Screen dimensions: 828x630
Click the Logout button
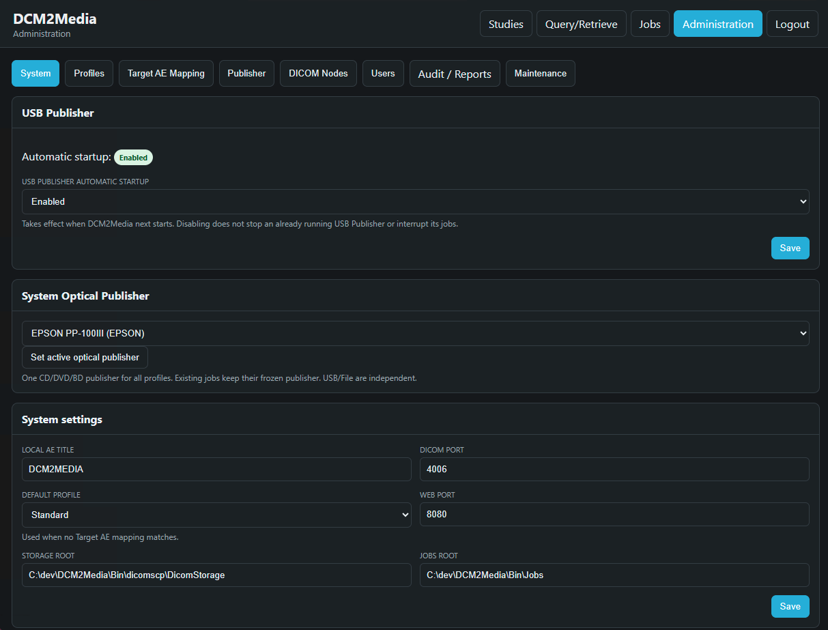click(x=792, y=24)
